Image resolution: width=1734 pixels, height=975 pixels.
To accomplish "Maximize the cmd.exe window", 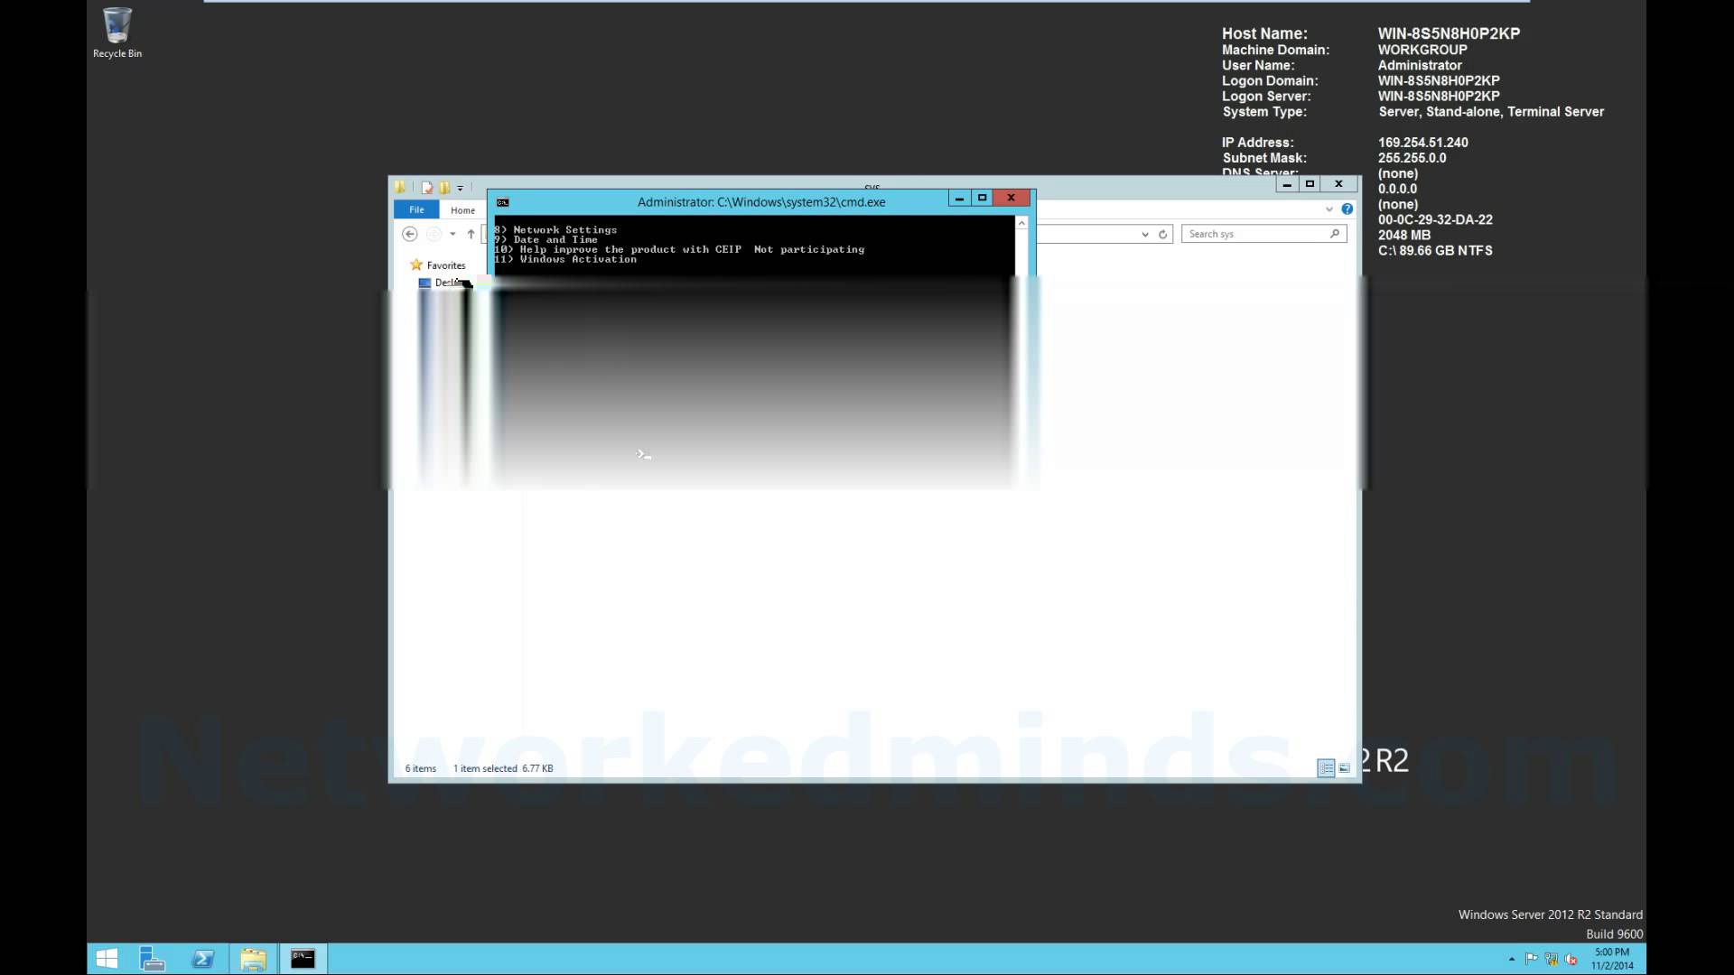I will pyautogui.click(x=983, y=198).
